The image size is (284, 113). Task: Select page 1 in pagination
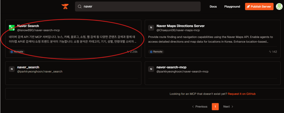[x=215, y=107]
